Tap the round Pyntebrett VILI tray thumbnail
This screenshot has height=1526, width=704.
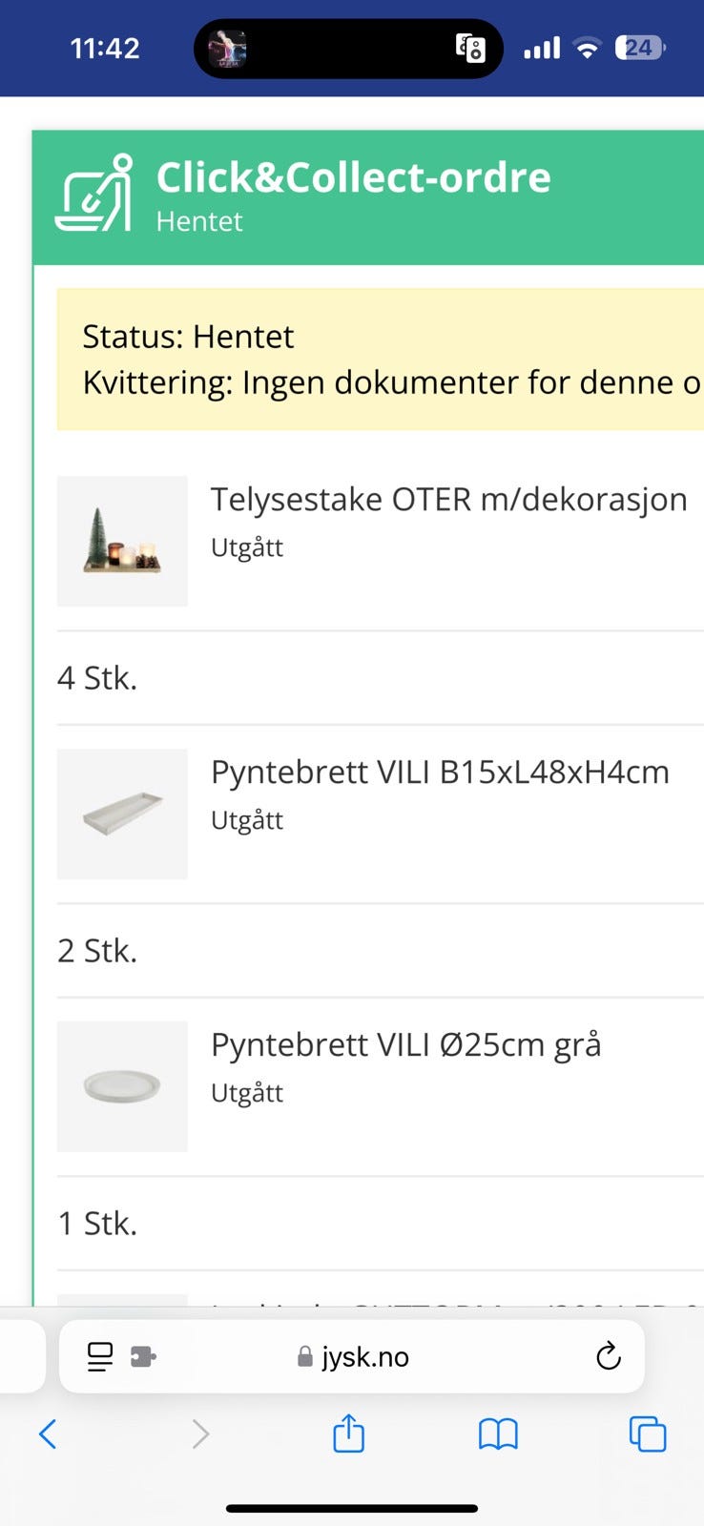[x=122, y=1086]
